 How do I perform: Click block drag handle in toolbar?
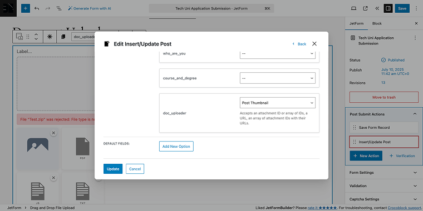[x=28, y=37]
